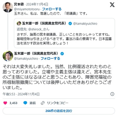Viewport: 118px width, 115px height.
Task: Open 玉木雄一郎's large profile avatar
Action: (x=8, y=56)
